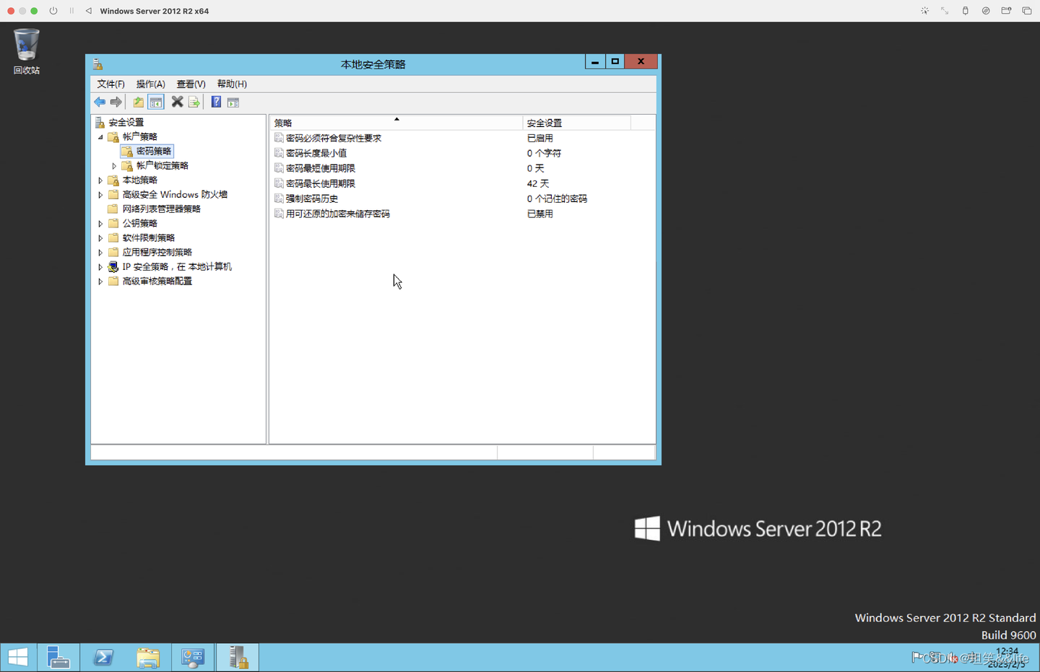Screen dimensions: 1040x672
Task: Click the policy icon beside 密码最短使用期限
Action: point(279,168)
